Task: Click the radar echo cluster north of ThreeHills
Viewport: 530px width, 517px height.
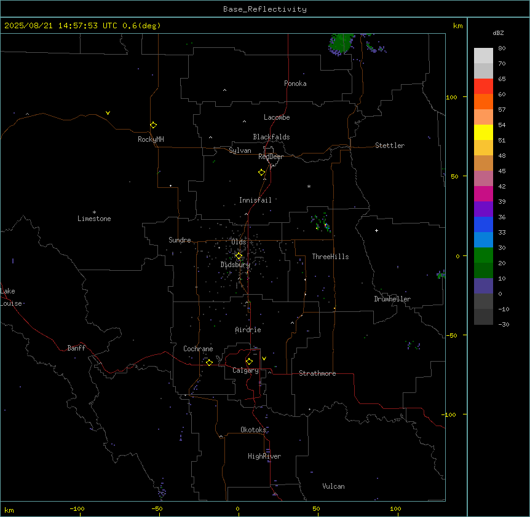Action: [x=321, y=222]
